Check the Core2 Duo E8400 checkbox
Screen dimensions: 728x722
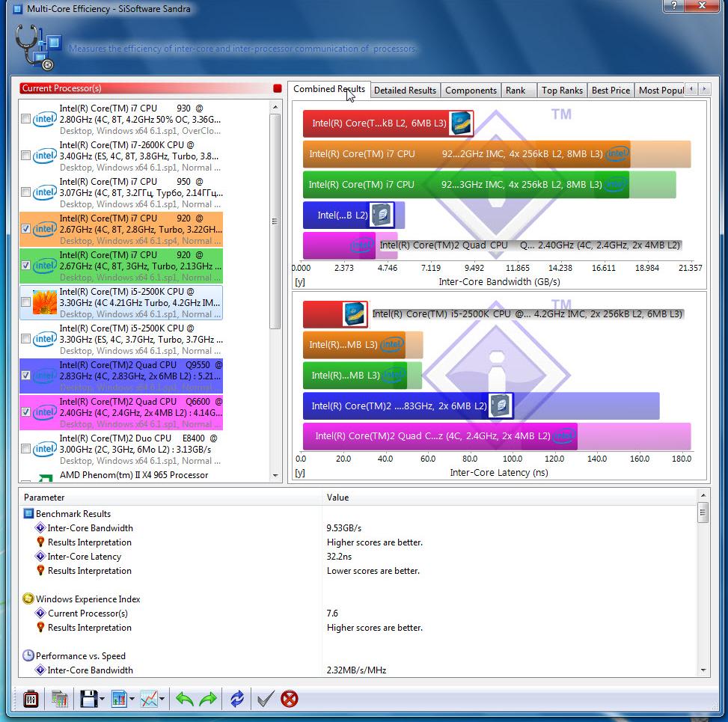[x=26, y=449]
